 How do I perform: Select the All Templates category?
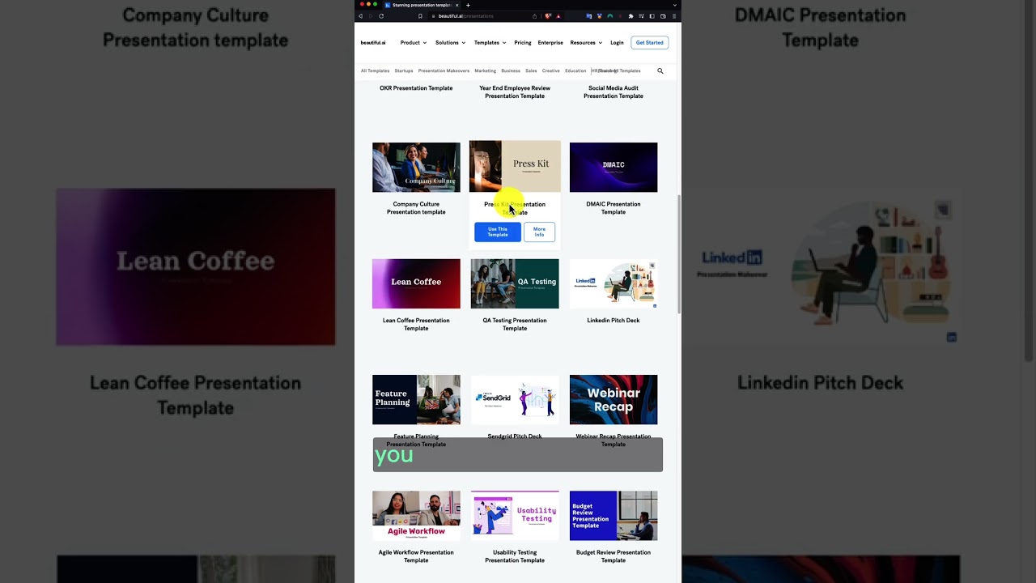coord(375,71)
